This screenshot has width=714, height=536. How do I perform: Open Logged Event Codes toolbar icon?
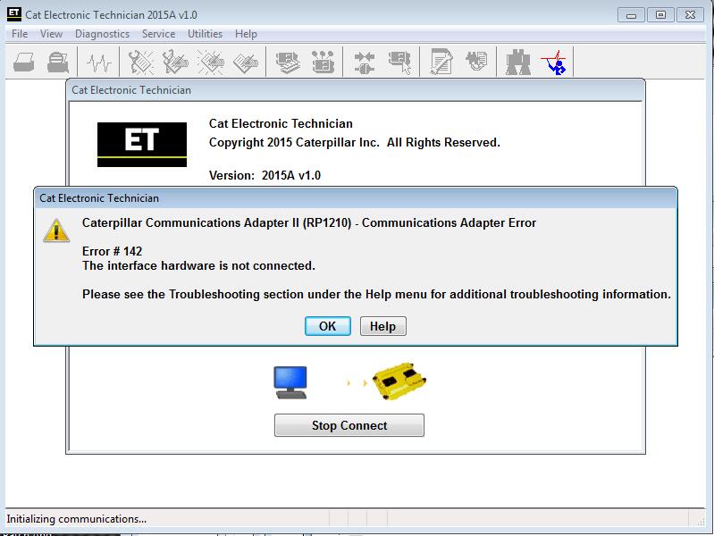tap(246, 62)
